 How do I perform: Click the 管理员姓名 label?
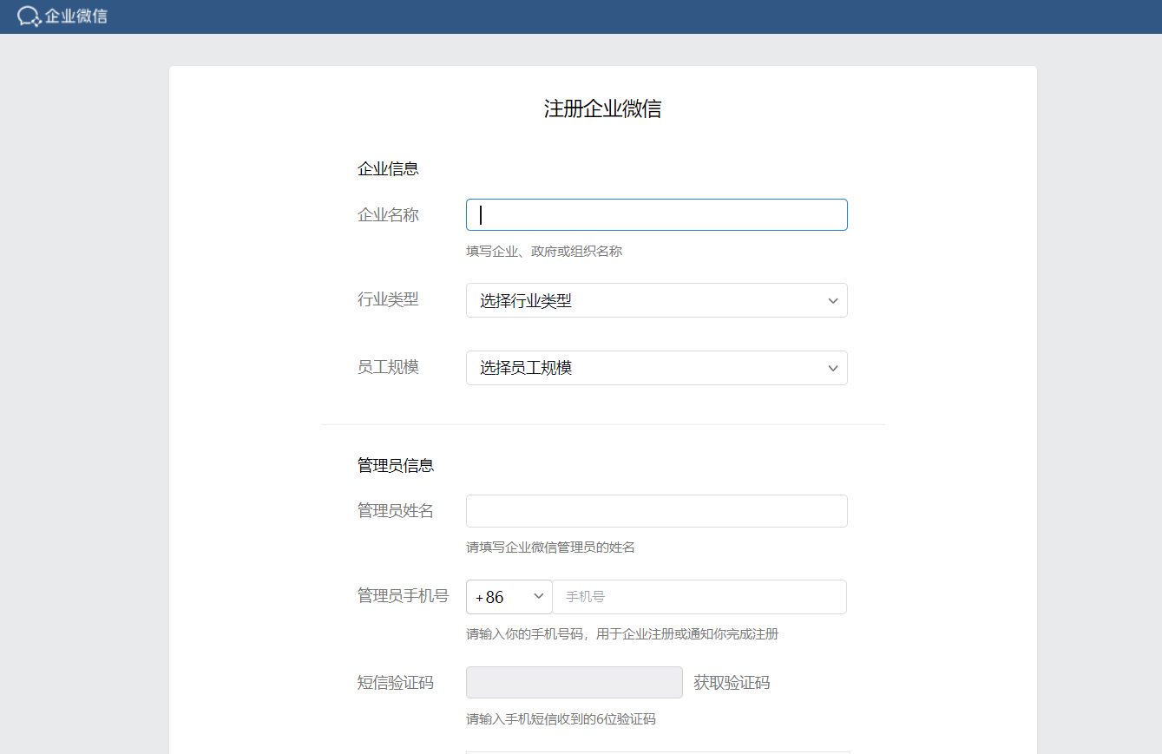click(396, 511)
